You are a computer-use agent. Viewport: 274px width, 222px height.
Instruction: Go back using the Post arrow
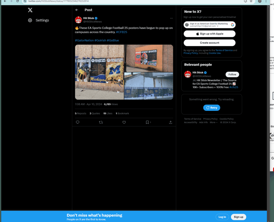77,10
